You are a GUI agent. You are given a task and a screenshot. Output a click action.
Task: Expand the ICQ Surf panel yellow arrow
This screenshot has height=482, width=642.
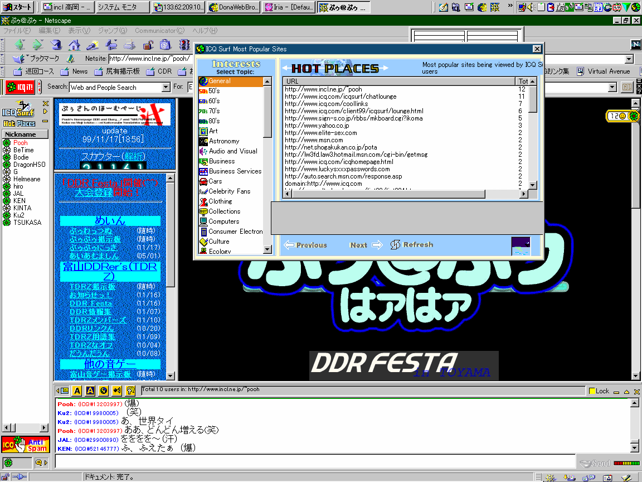tap(46, 112)
